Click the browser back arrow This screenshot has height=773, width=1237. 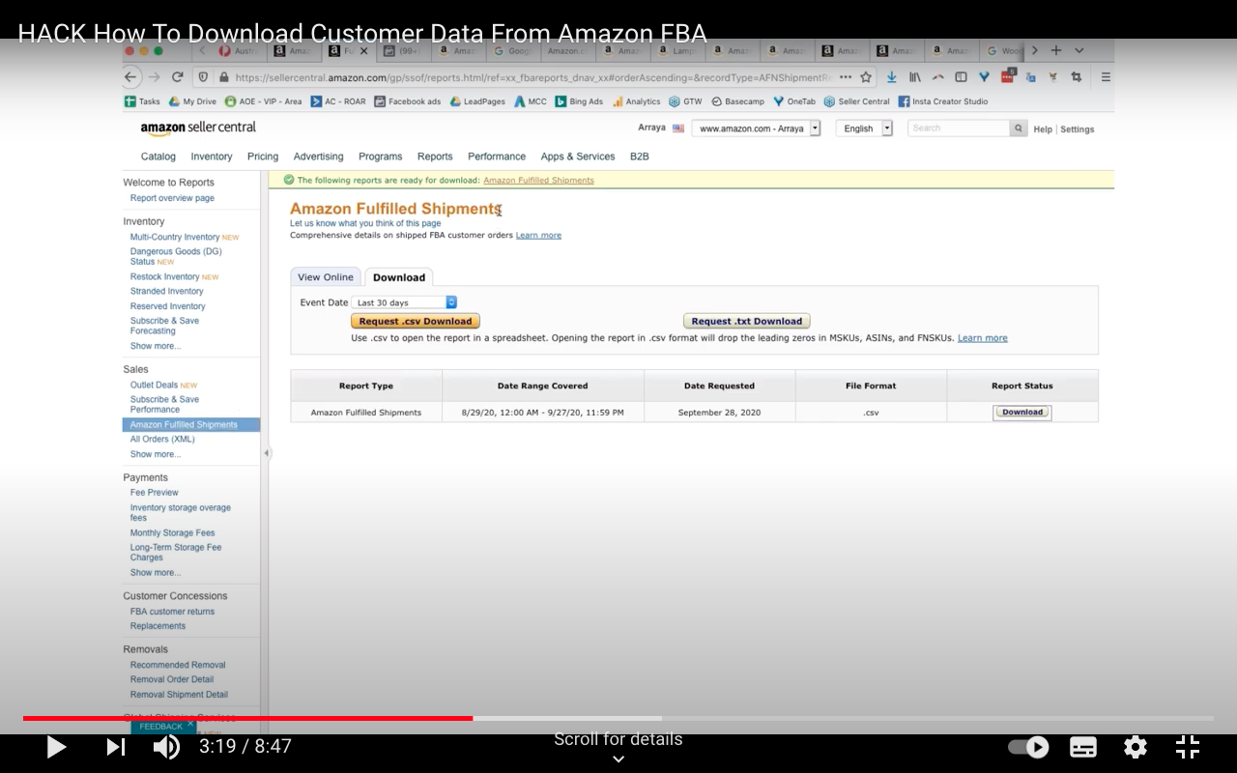click(x=131, y=77)
